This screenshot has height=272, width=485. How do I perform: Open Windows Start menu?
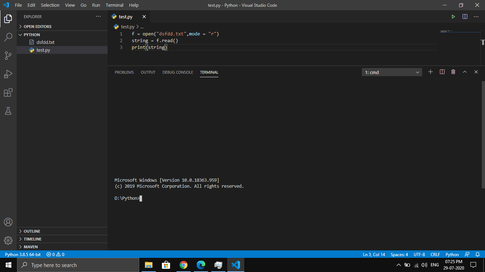point(9,265)
